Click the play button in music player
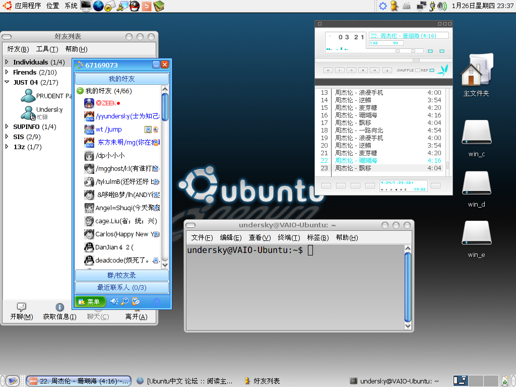The height and width of the screenshot is (387, 516). click(x=340, y=70)
